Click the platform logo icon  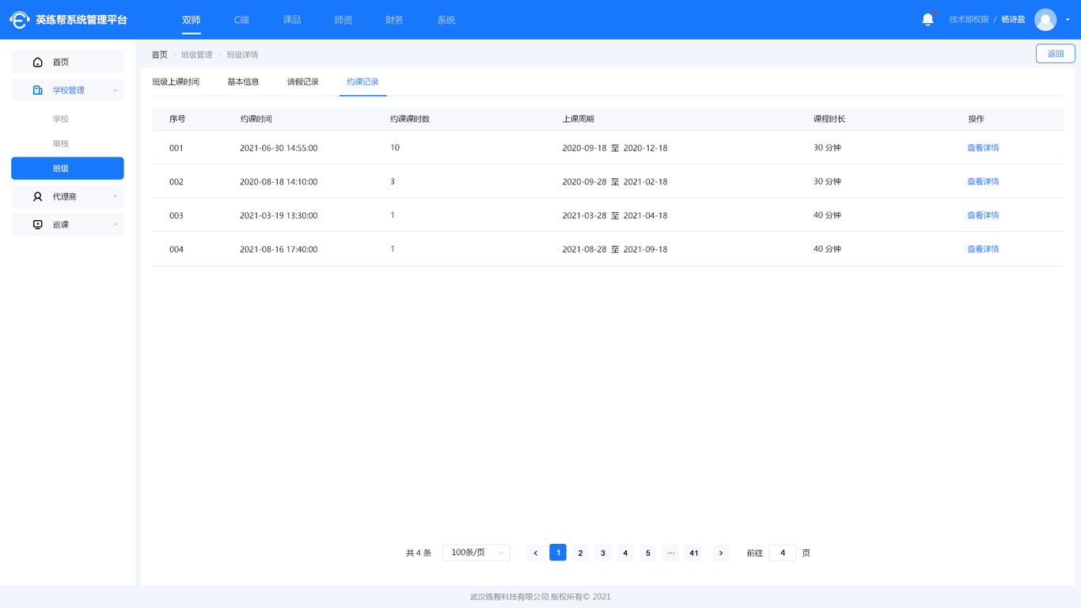[20, 20]
